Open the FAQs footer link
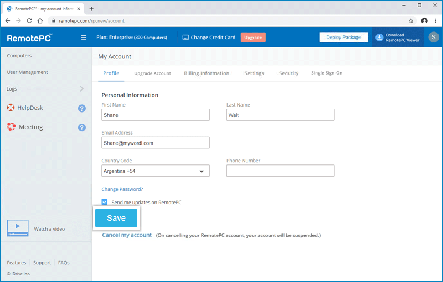The width and height of the screenshot is (443, 282). (64, 263)
